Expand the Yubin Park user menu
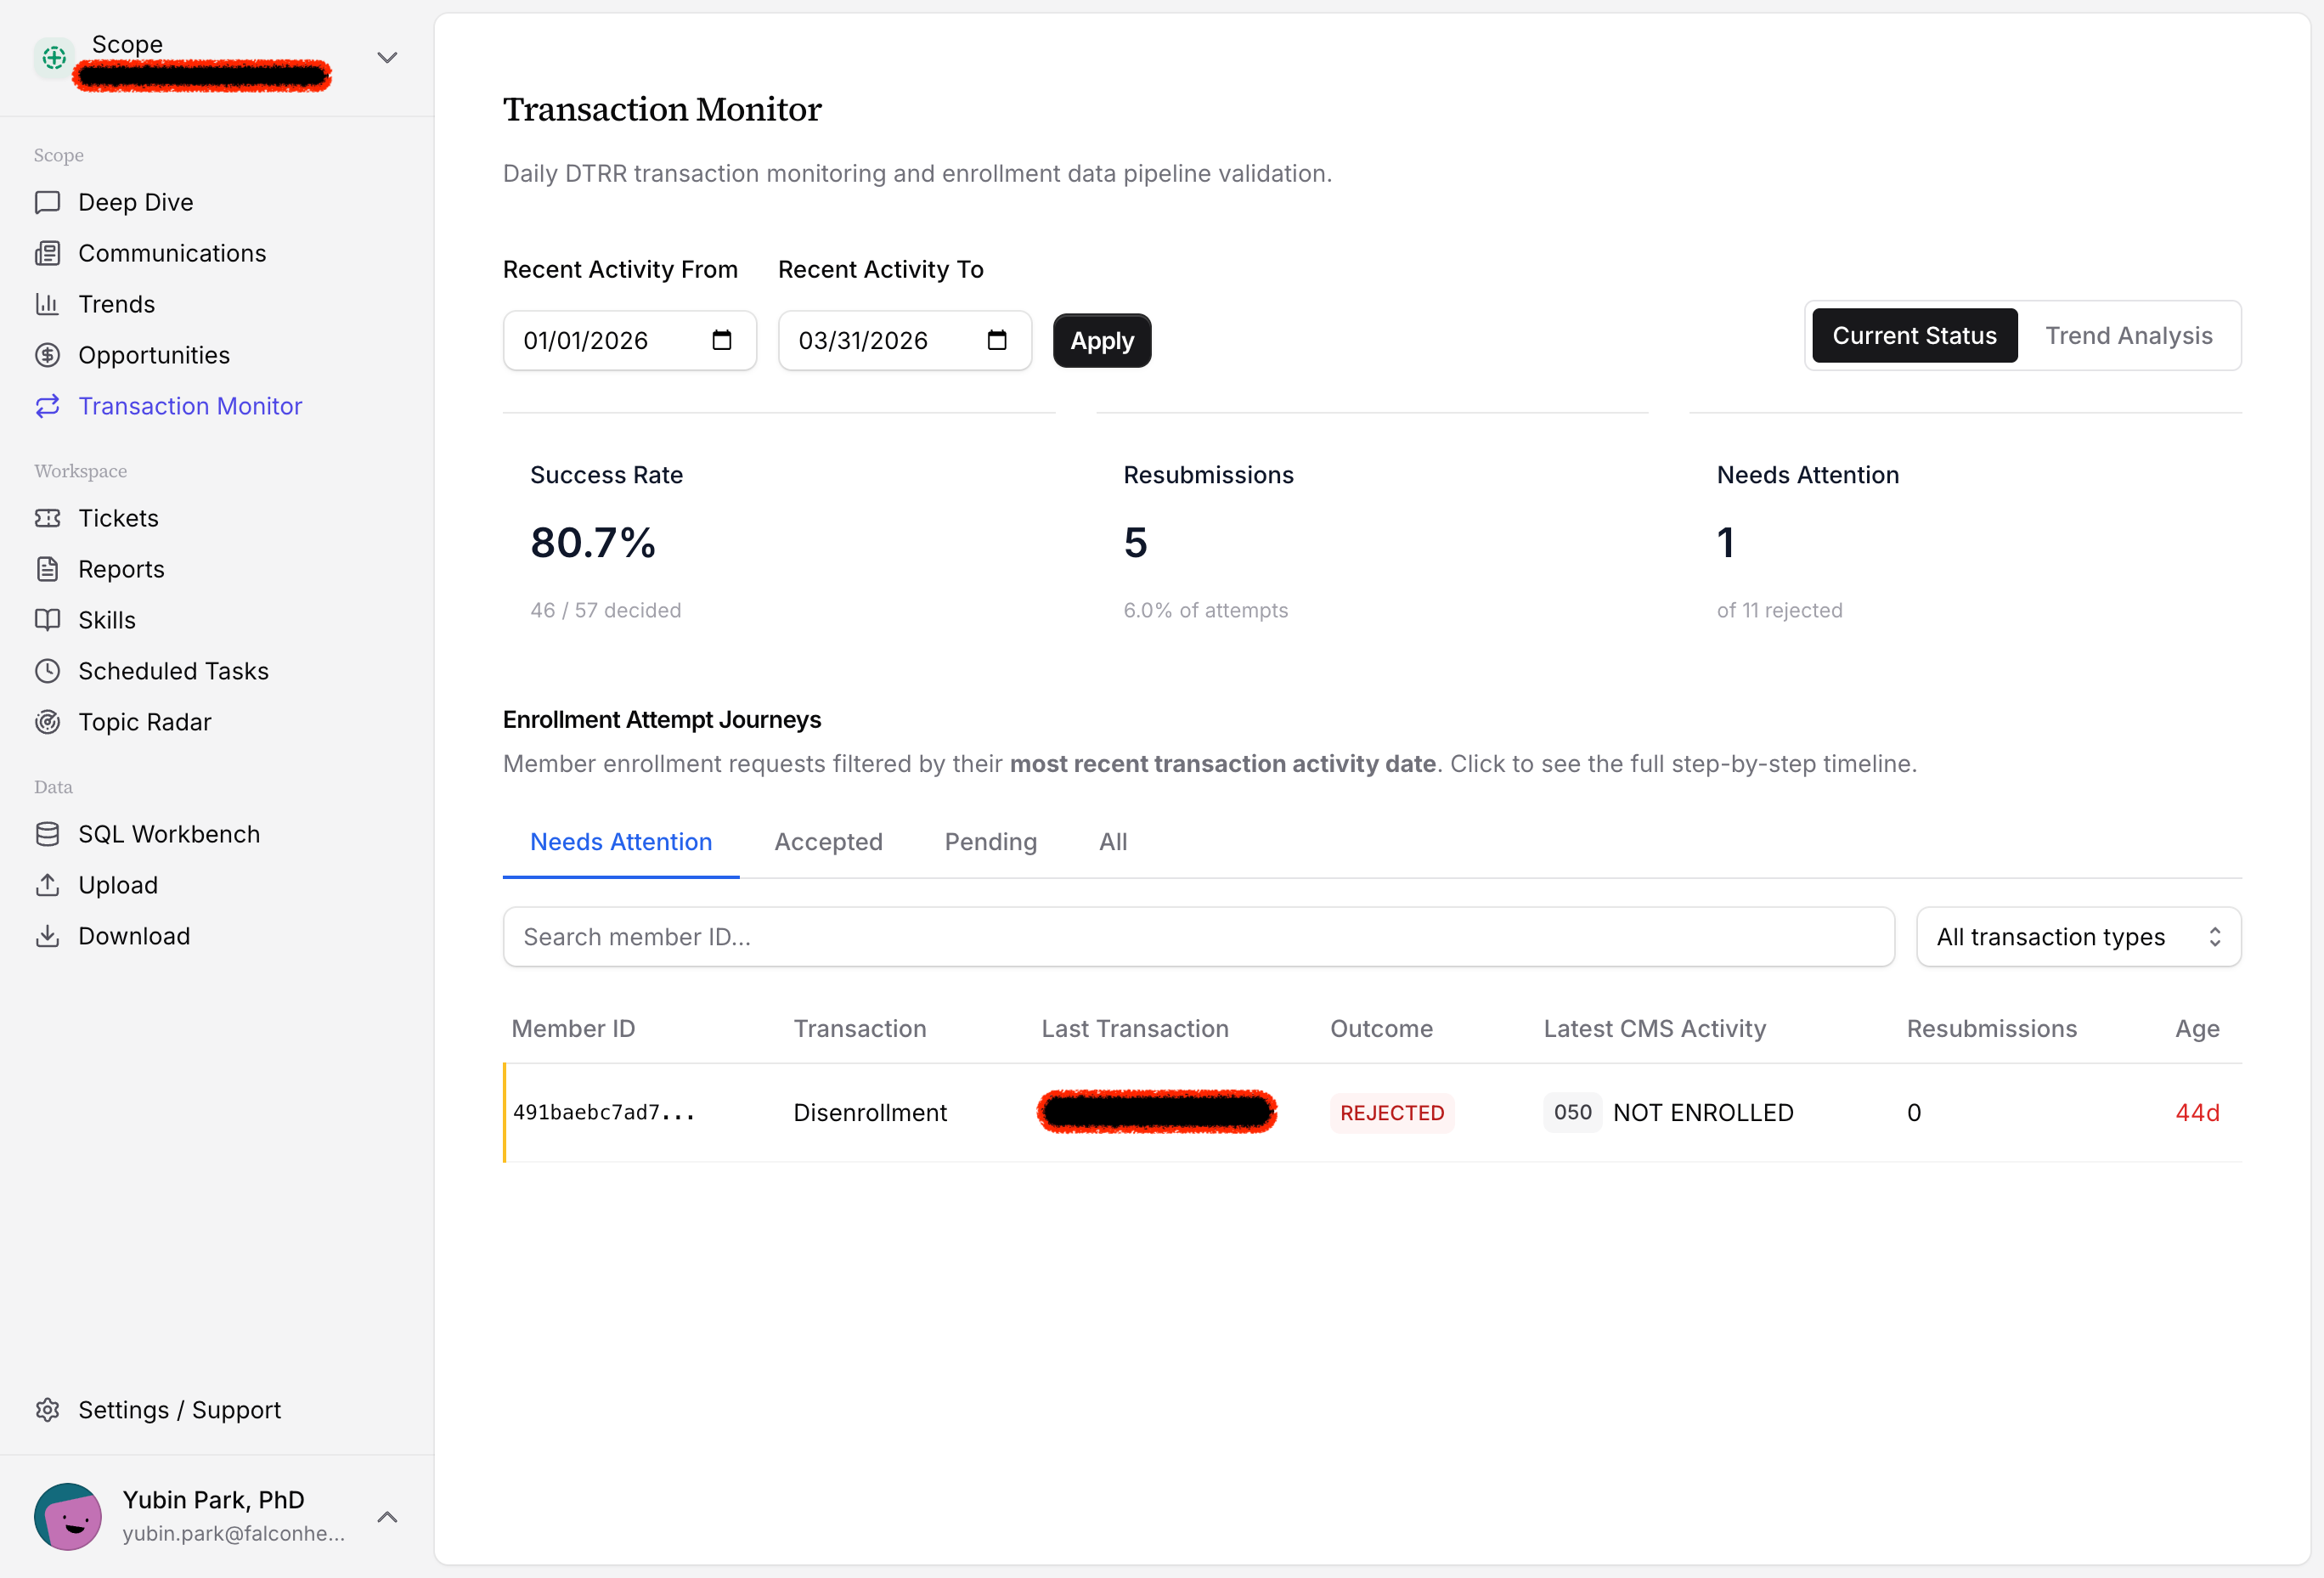This screenshot has width=2324, height=1578. click(387, 1517)
